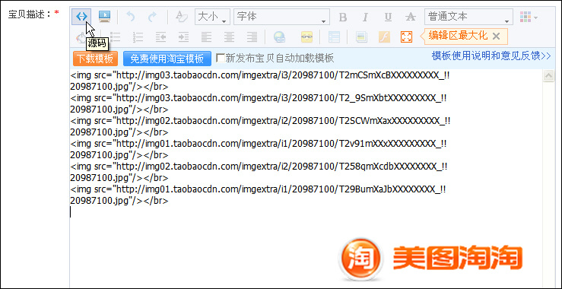562x289 pixels.
Task: Insert a bulleted list
Action: coord(115,37)
